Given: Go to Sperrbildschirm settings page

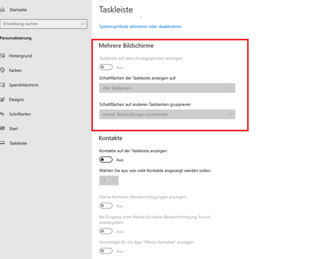Looking at the screenshot, I should (x=23, y=85).
